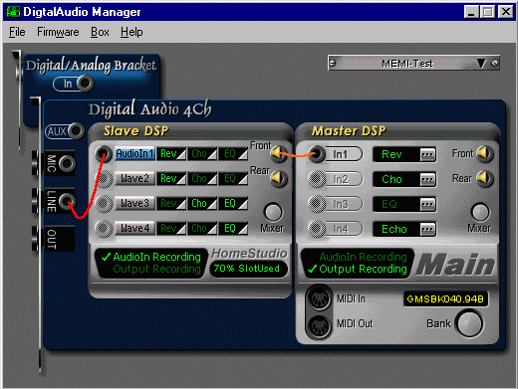Select the In4 input button

pos(344,229)
